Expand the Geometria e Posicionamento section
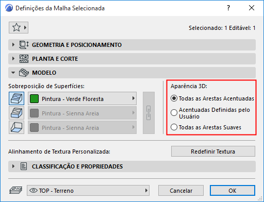 pos(13,45)
